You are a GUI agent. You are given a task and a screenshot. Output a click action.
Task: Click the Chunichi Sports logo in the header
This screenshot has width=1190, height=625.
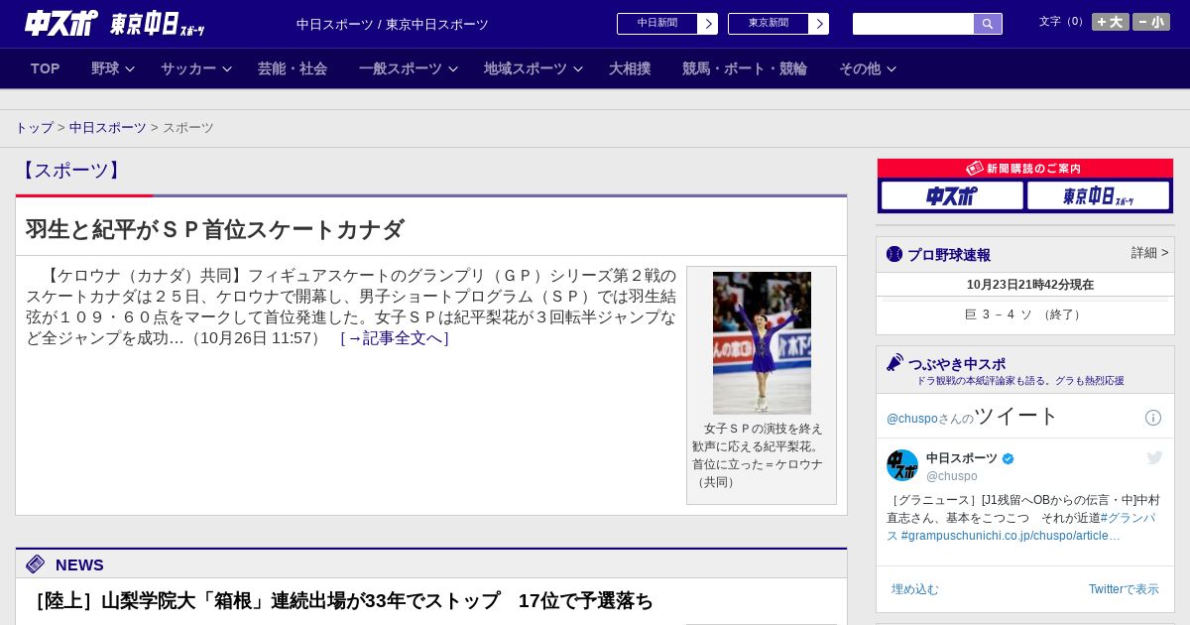point(60,23)
